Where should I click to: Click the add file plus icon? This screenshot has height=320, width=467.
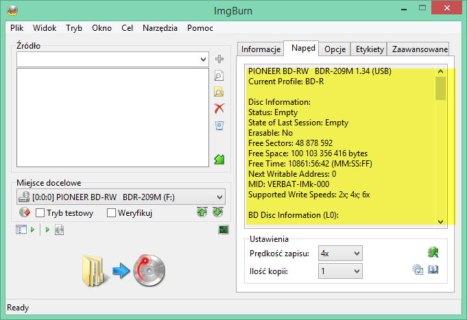point(219,59)
